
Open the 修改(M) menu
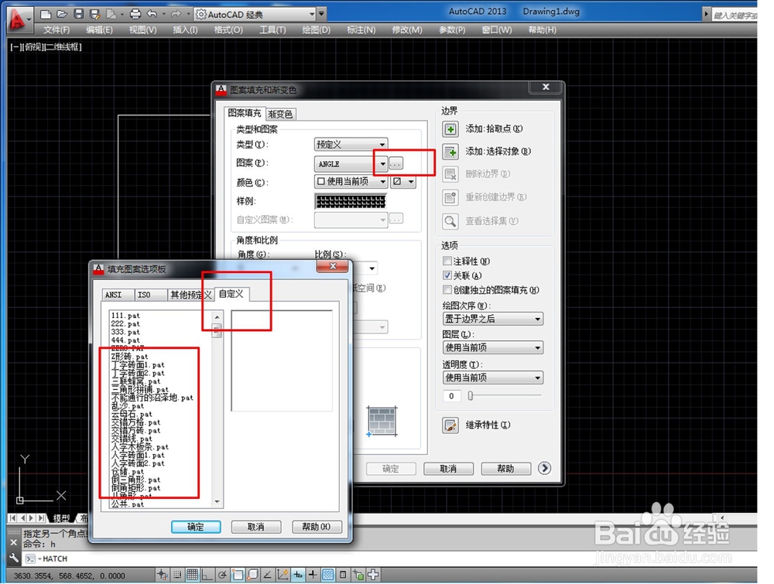click(407, 29)
